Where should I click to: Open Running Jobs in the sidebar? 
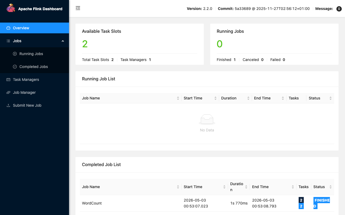coord(34,54)
